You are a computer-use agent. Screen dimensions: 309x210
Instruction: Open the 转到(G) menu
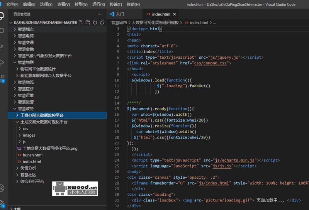click(x=81, y=4)
